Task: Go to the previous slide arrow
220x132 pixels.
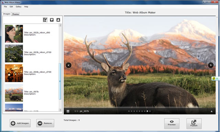Action: [69, 65]
